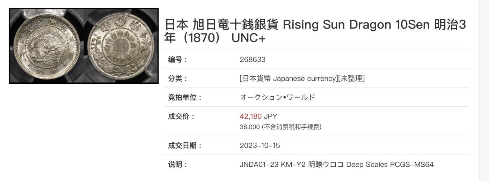Click the lot number 268633
The width and height of the screenshot is (489, 181).
coord(253,60)
